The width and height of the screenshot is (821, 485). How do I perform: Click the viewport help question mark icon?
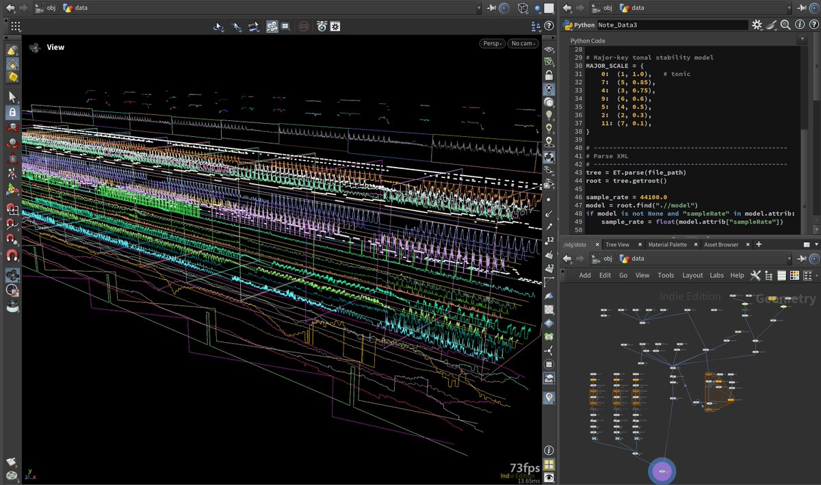coord(549,26)
